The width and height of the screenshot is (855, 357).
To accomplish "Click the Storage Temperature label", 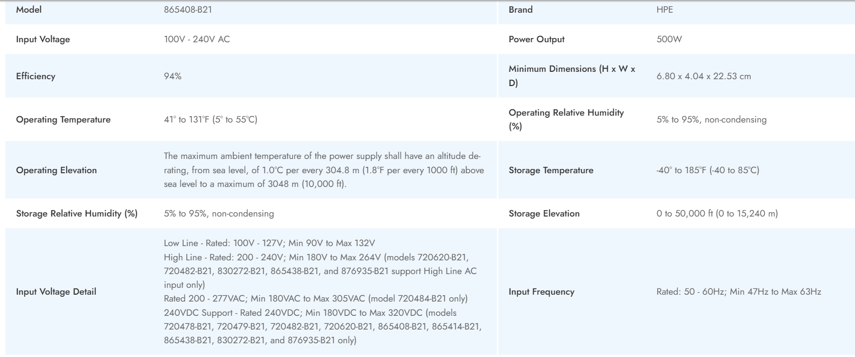I will click(551, 170).
